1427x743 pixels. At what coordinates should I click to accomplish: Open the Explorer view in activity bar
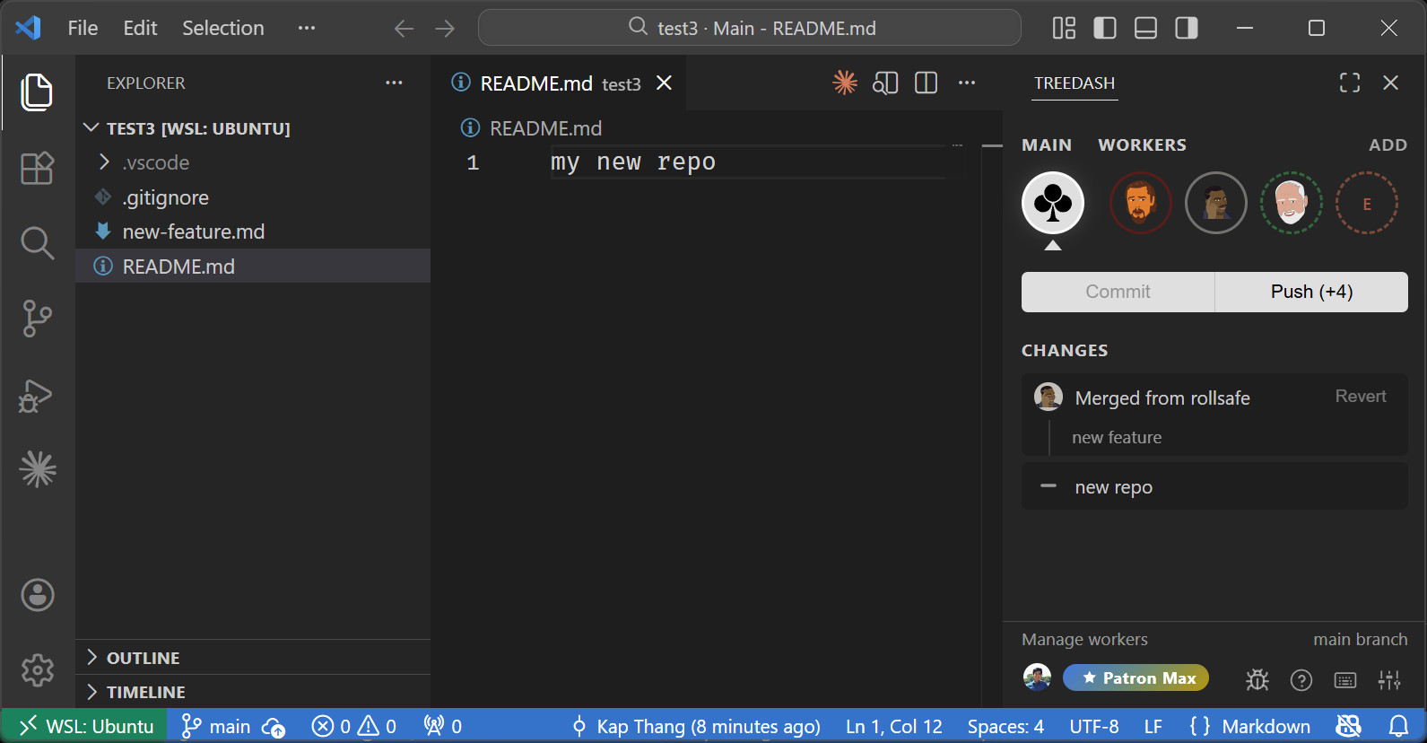tap(37, 92)
